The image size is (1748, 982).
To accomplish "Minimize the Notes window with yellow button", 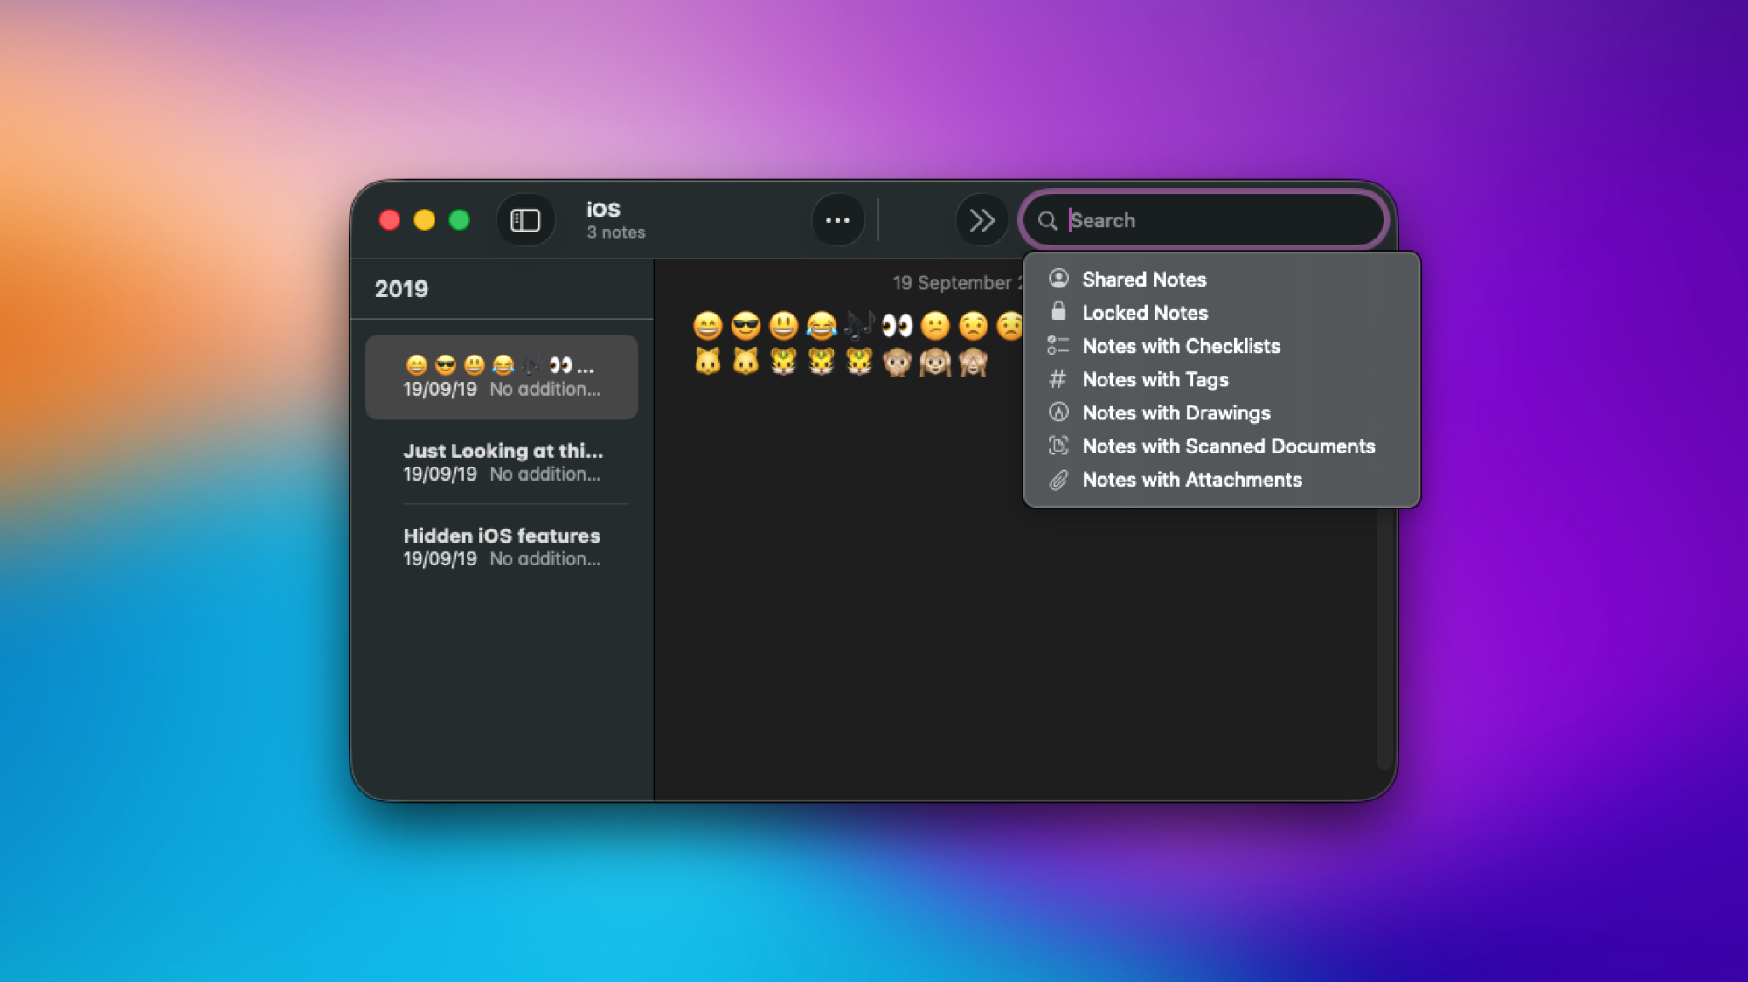I will click(425, 220).
